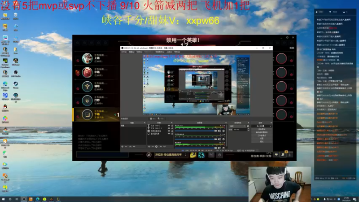Add a new scene with plus icon

pos(122,147)
